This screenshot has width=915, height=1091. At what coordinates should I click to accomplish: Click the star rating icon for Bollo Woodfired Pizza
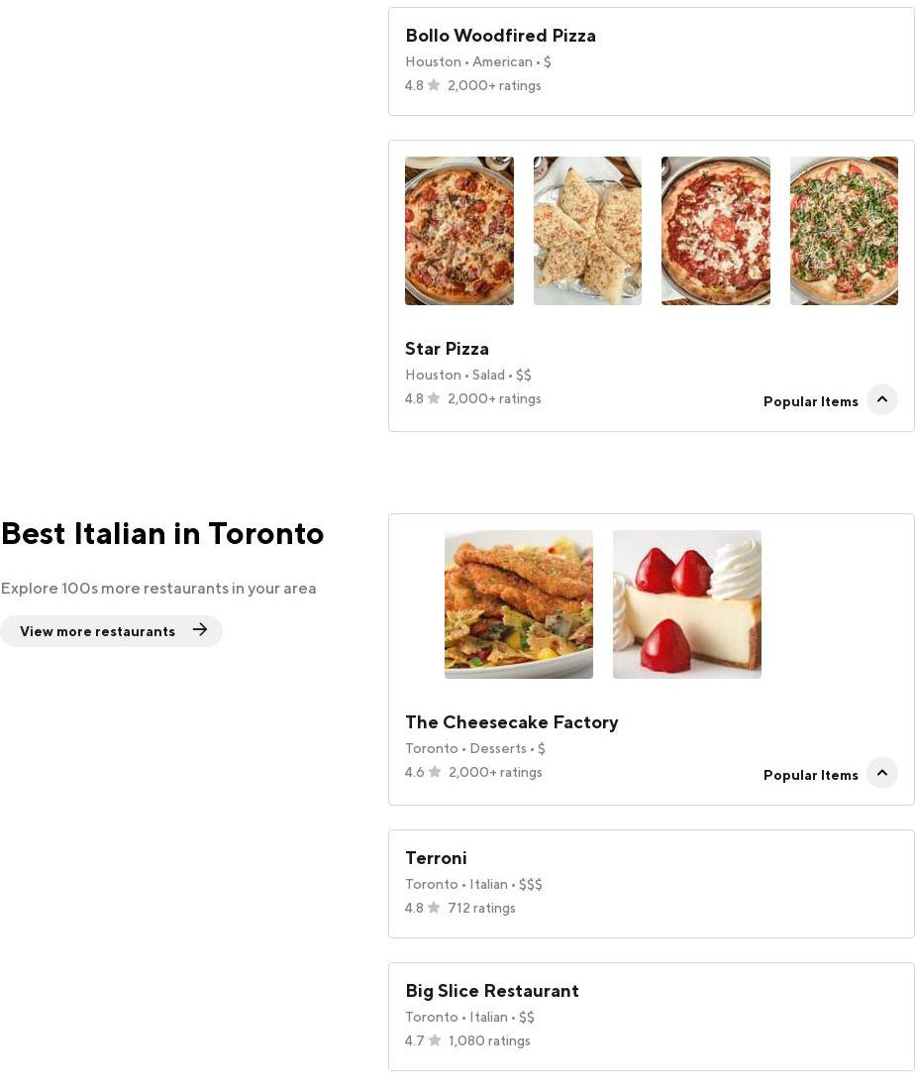(434, 85)
